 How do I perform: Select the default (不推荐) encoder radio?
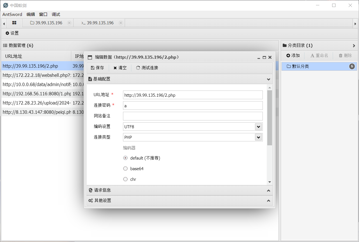[x=126, y=158]
